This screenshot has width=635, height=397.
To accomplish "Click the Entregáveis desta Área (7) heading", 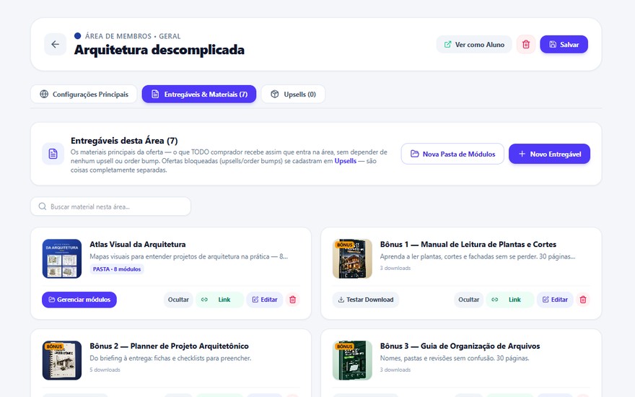I will coord(124,141).
